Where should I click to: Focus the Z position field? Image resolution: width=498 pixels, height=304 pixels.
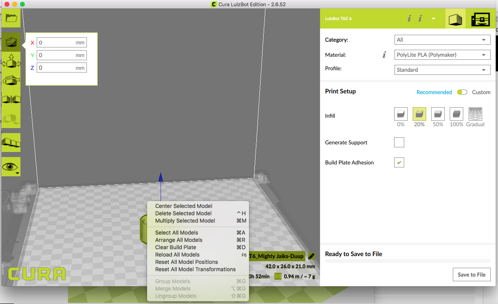tap(62, 68)
